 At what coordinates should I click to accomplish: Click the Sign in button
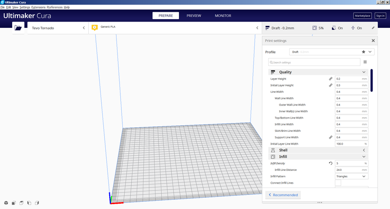click(380, 16)
